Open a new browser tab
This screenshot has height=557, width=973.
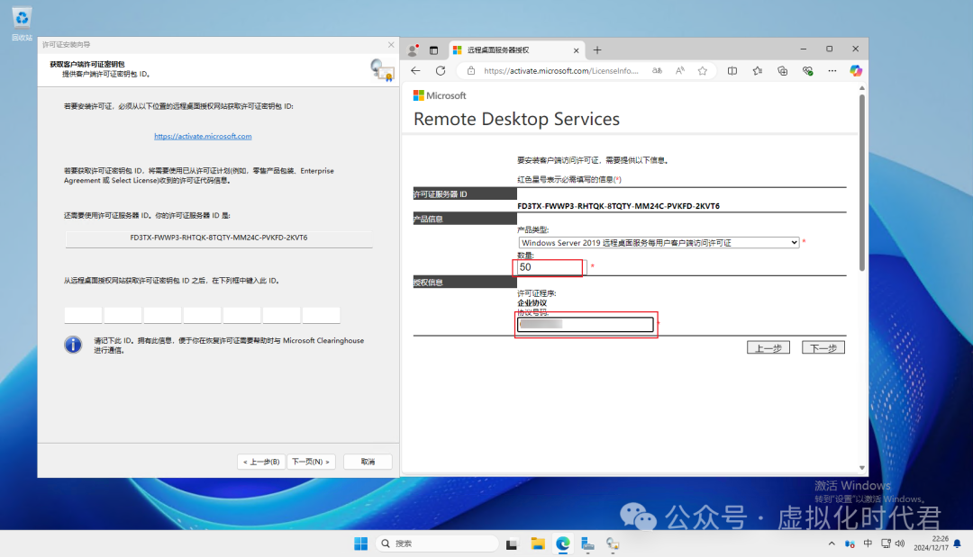pyautogui.click(x=597, y=49)
